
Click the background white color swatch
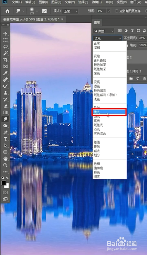[x=7, y=186]
